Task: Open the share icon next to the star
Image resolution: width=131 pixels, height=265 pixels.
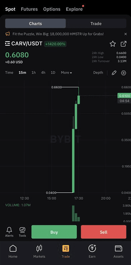Action: (x=123, y=44)
